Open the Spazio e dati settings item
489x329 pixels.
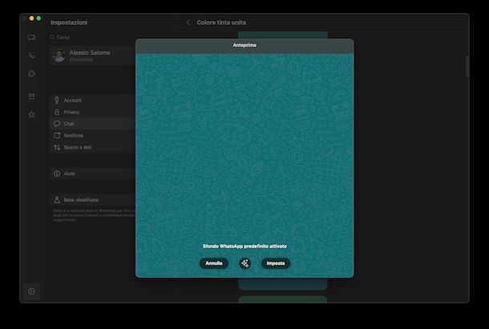click(x=92, y=147)
